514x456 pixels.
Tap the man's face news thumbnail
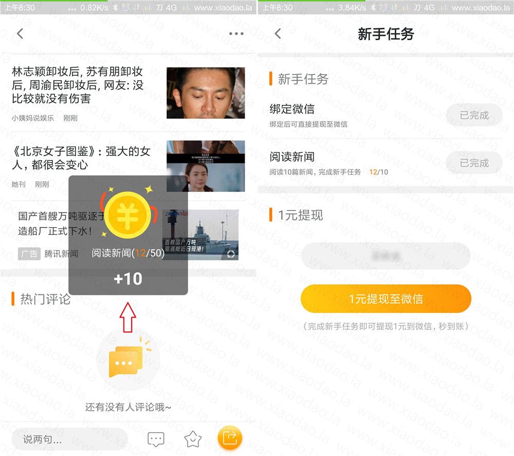coord(206,93)
